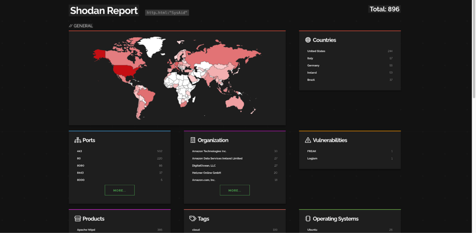Click the FREAK vulnerability entry
476x233 pixels.
312,151
